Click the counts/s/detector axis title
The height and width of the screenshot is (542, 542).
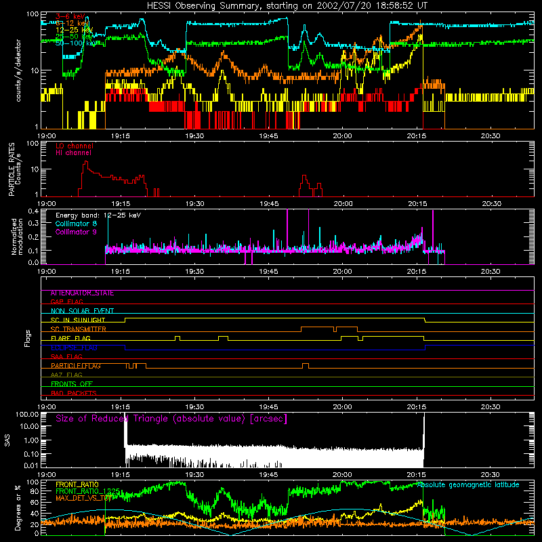click(x=18, y=70)
